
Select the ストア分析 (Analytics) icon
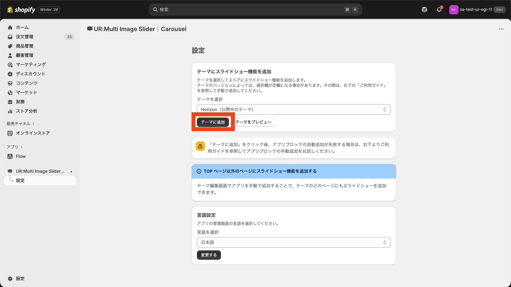pos(10,111)
